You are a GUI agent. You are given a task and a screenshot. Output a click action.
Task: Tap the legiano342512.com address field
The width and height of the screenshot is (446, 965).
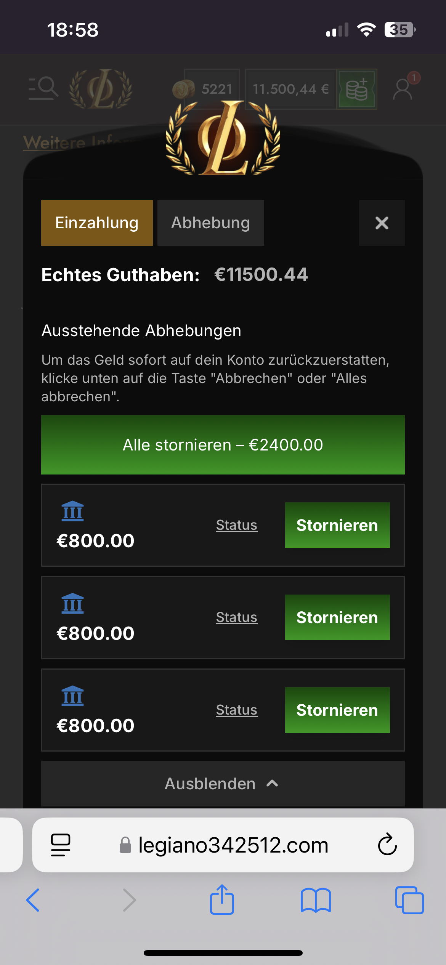(233, 845)
